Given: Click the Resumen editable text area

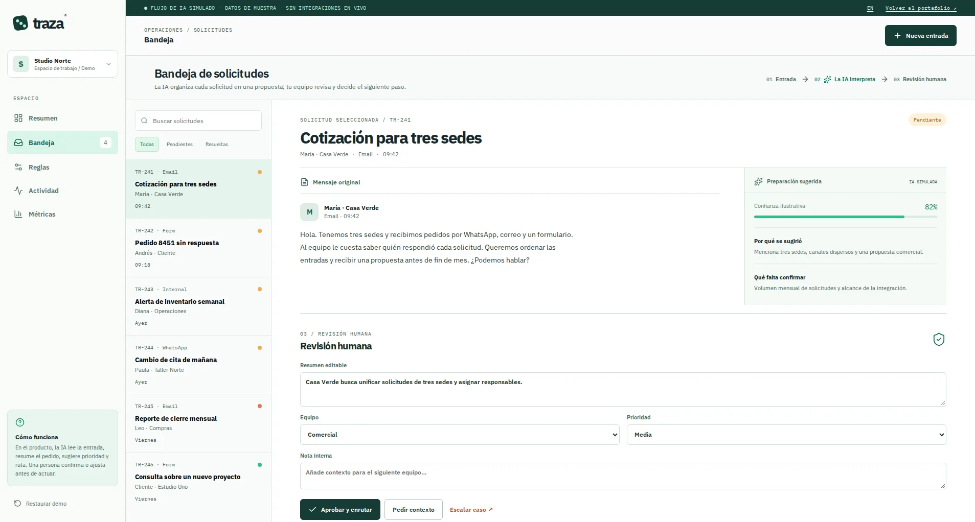Looking at the screenshot, I should [623, 389].
